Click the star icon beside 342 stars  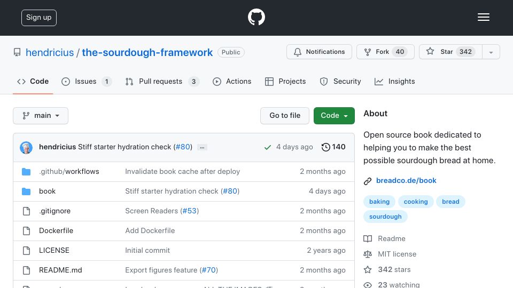click(x=368, y=269)
